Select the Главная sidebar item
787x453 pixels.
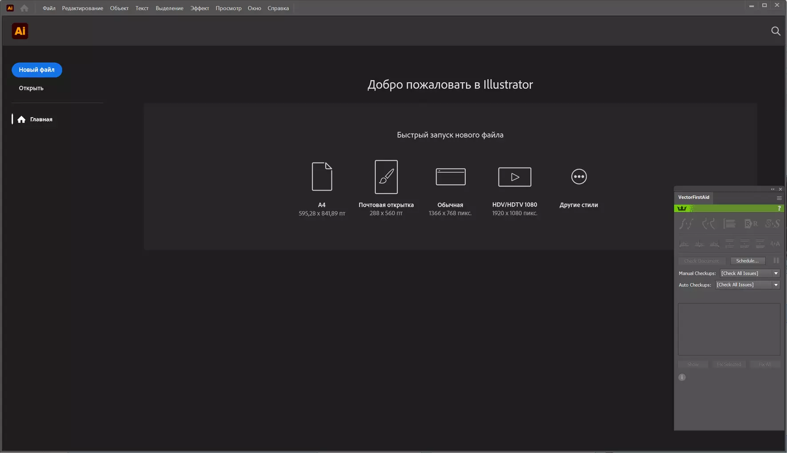pos(35,119)
